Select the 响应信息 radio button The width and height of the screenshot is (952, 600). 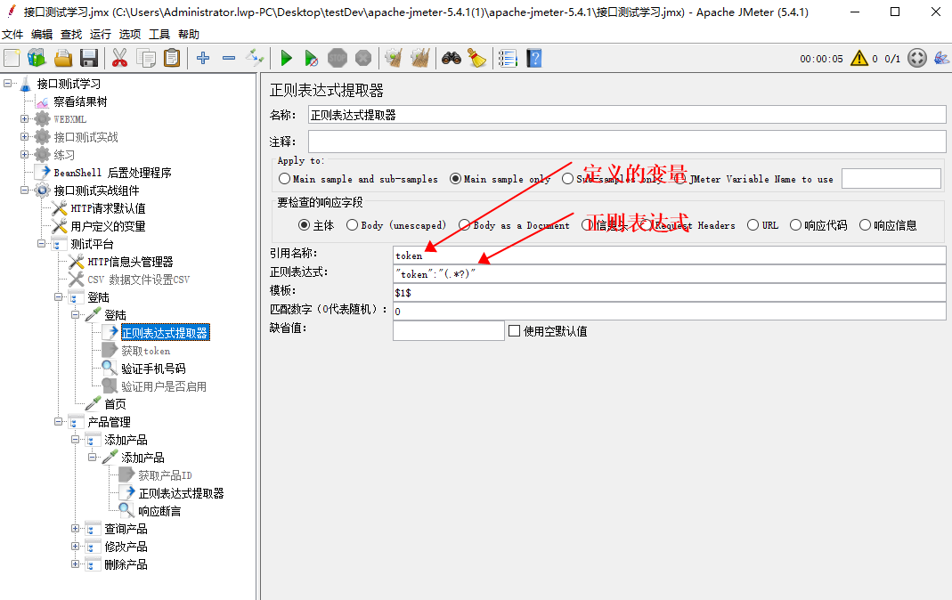pyautogui.click(x=866, y=225)
